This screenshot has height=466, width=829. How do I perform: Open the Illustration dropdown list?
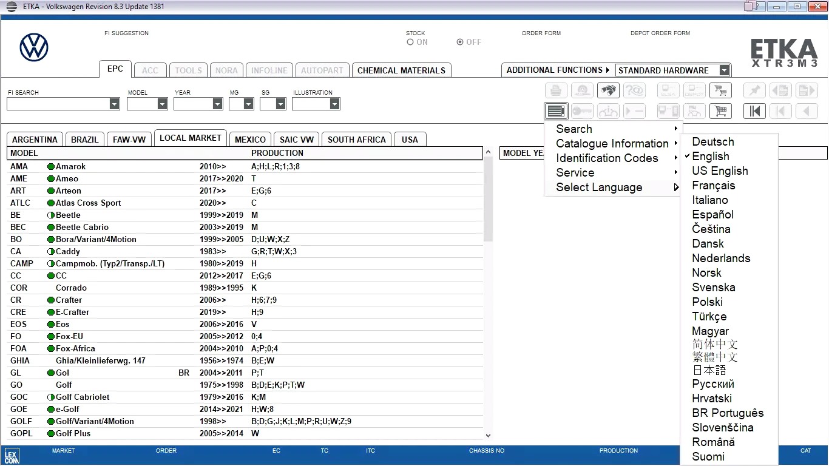tap(334, 104)
